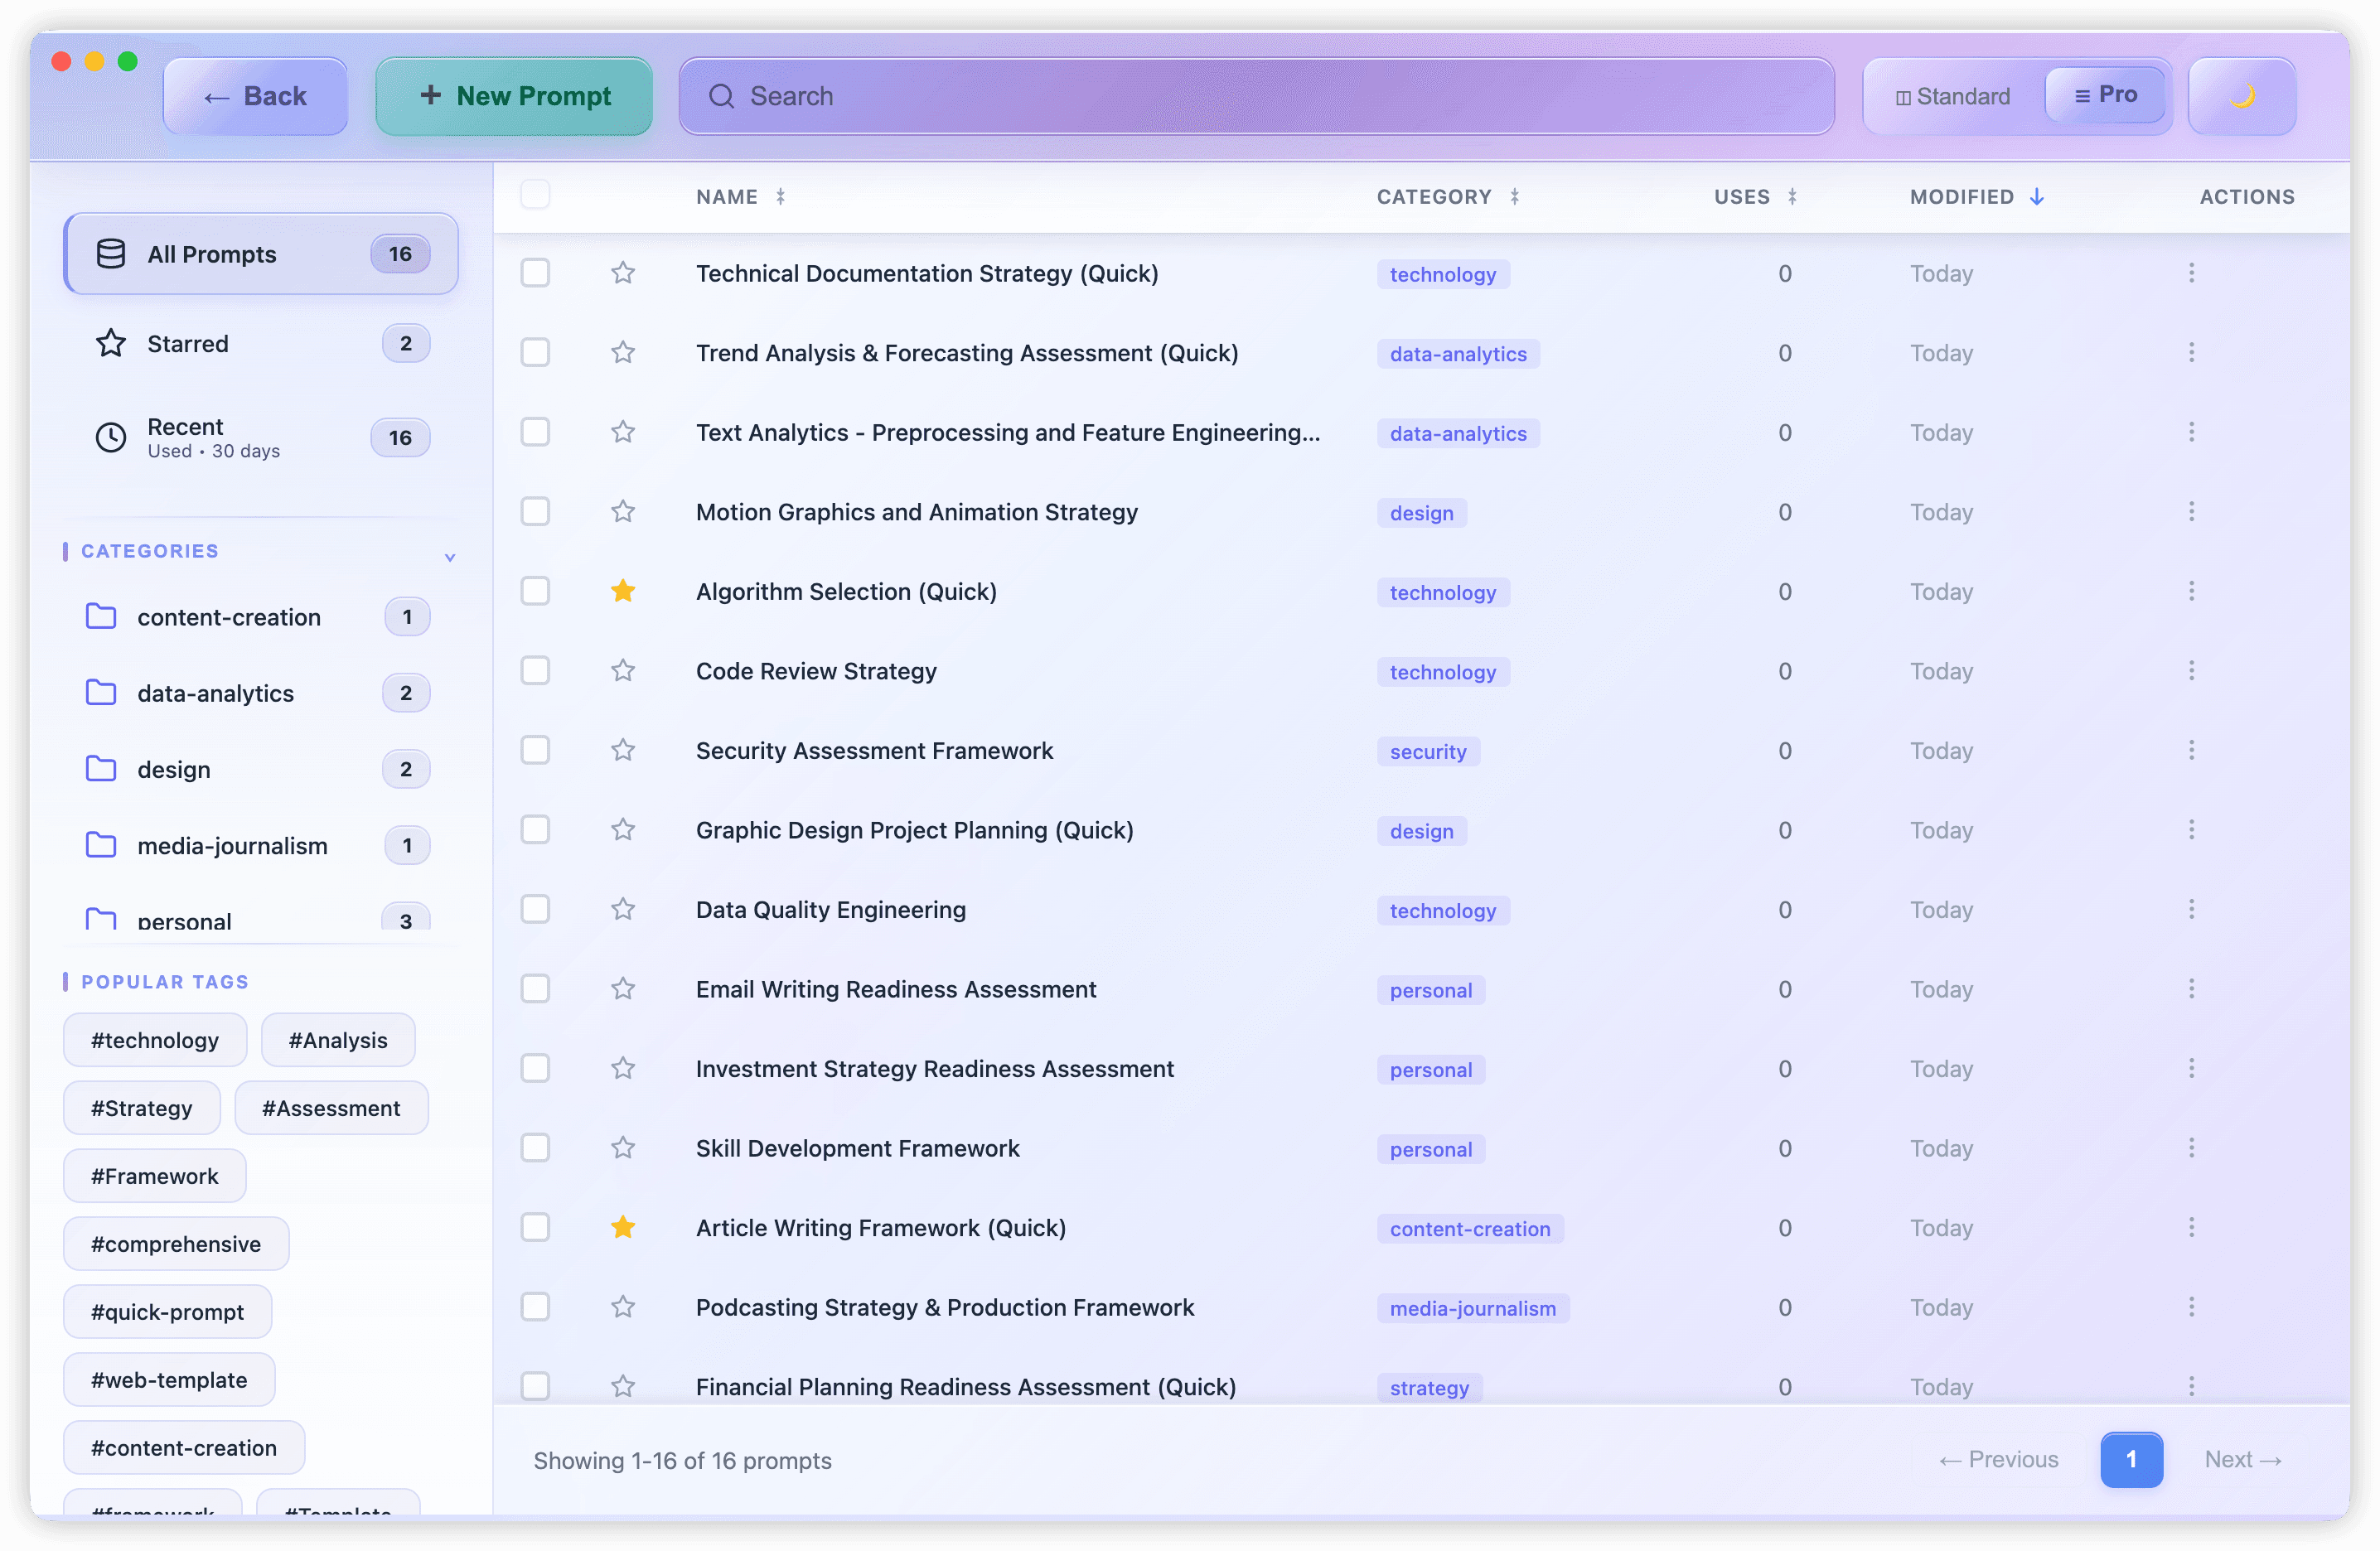
Task: Go Back using the Back button
Action: (x=255, y=95)
